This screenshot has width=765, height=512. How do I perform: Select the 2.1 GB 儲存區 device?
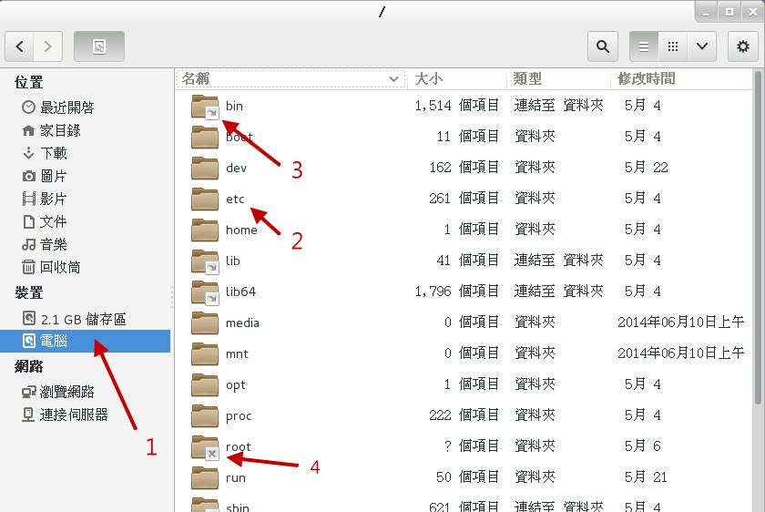[83, 319]
